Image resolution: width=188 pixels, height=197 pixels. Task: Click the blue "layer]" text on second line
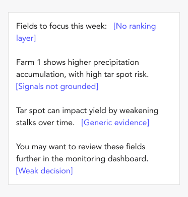26,38
